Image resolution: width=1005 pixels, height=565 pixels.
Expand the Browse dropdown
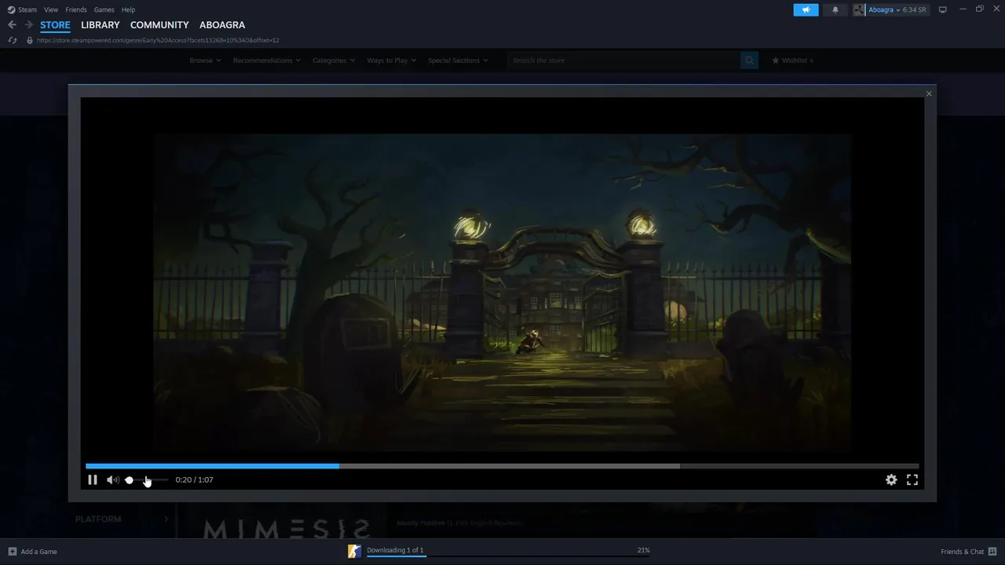click(x=205, y=60)
